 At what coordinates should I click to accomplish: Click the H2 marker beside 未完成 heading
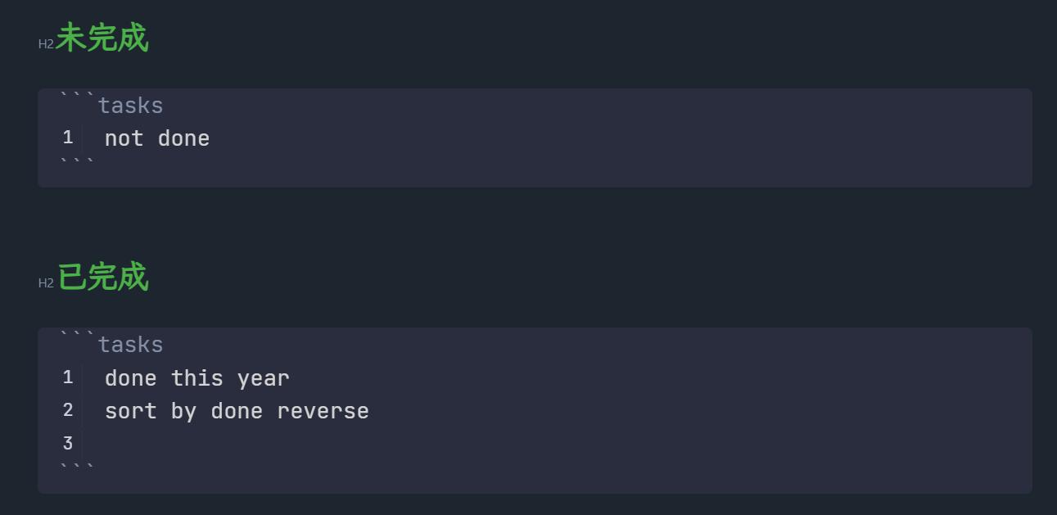46,44
